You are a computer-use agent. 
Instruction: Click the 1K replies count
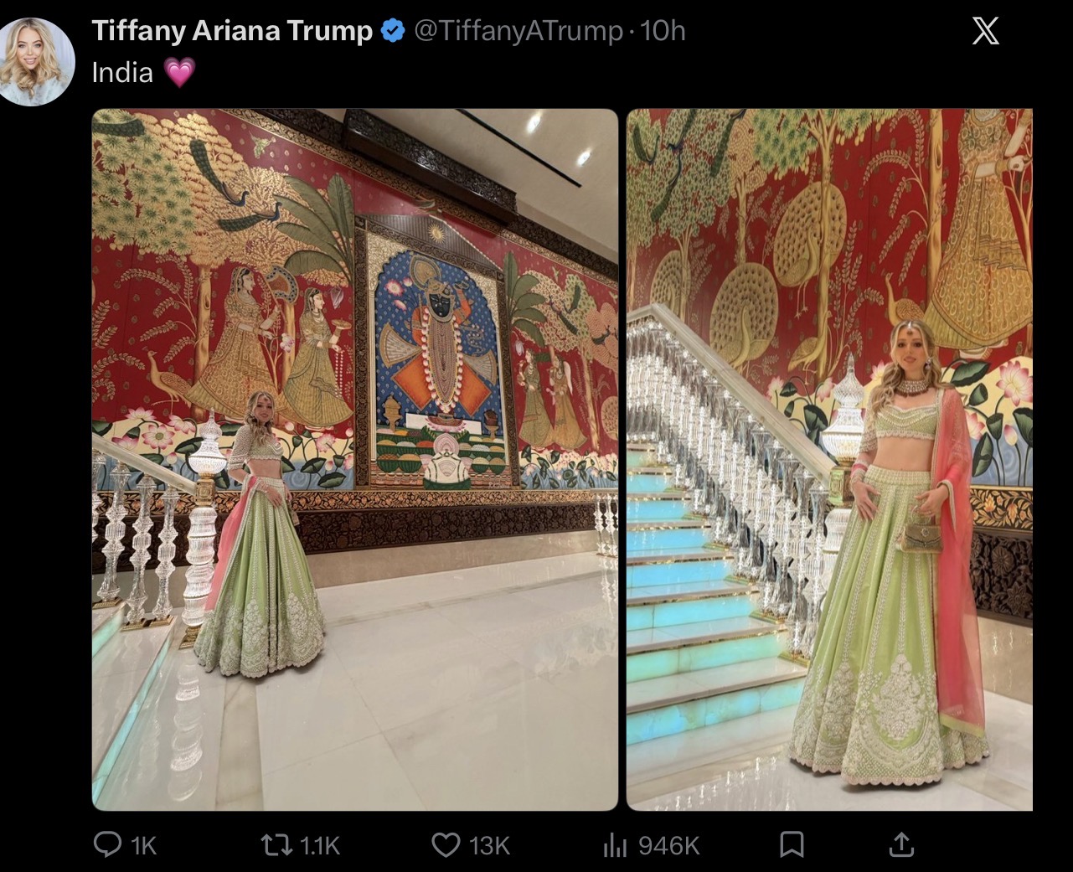(144, 846)
